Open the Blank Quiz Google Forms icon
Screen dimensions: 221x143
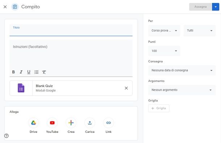(x=21, y=88)
